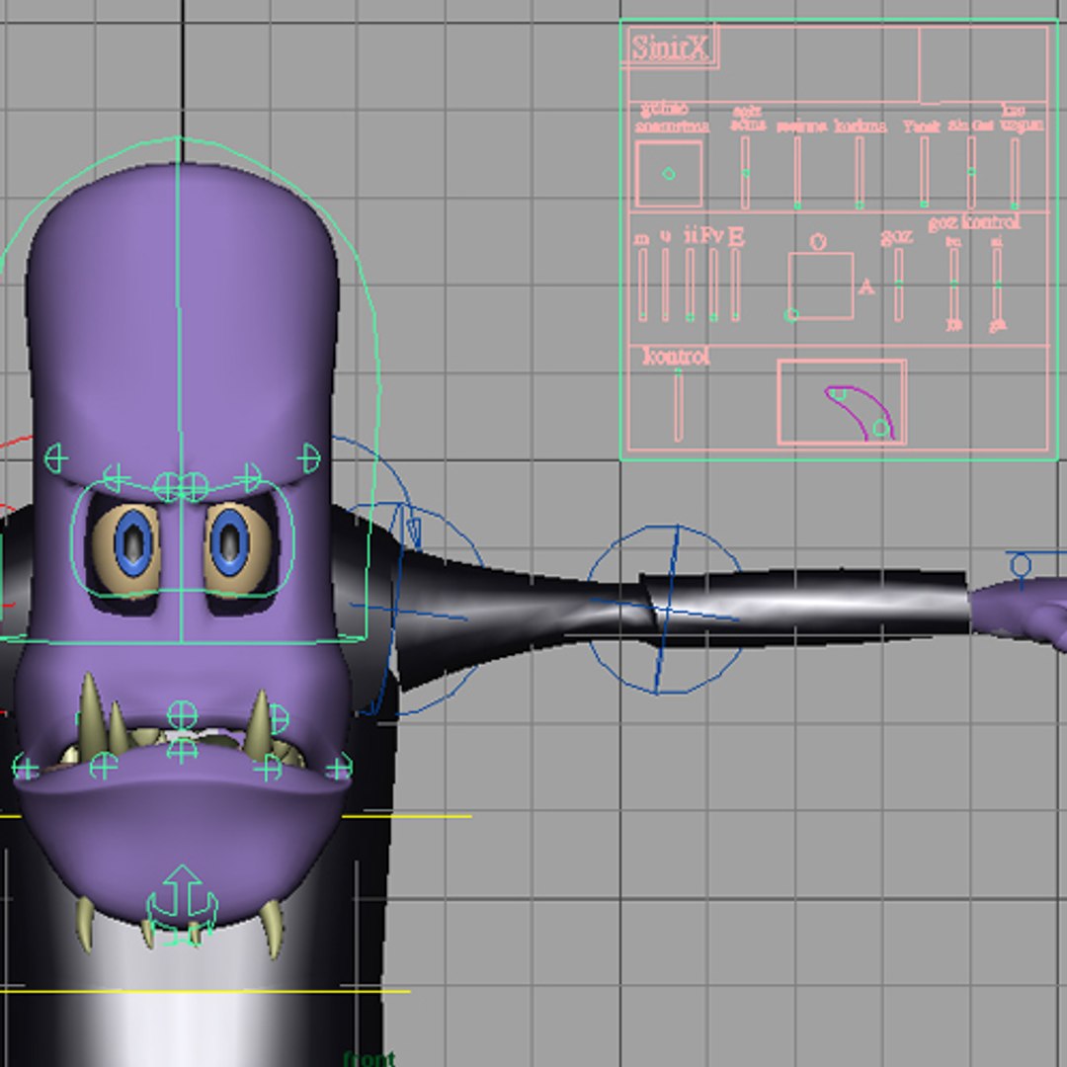
Task: Select the small arrow-shaped control on the shoulder
Action: click(414, 533)
